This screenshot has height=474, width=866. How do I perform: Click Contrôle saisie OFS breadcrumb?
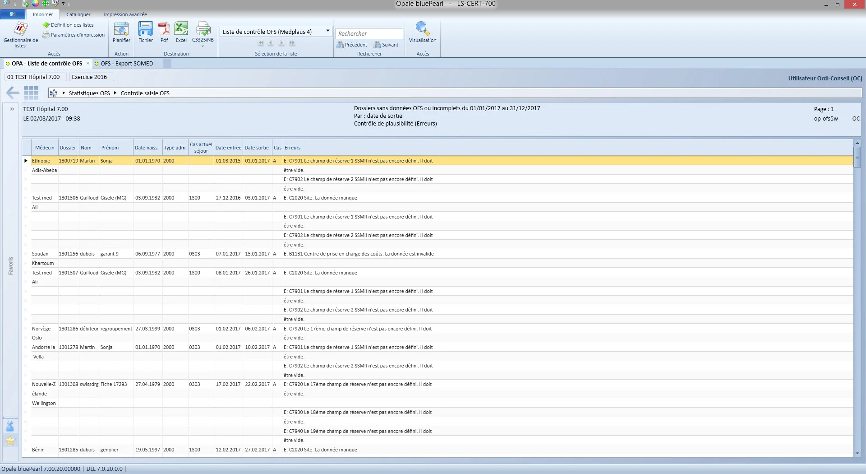point(145,93)
